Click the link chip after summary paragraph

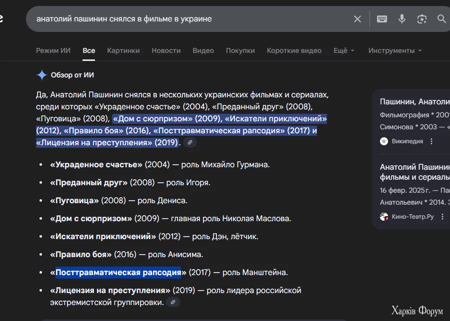190,143
